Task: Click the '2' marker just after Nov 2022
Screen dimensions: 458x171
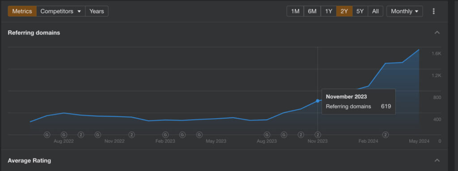Action: (132, 135)
